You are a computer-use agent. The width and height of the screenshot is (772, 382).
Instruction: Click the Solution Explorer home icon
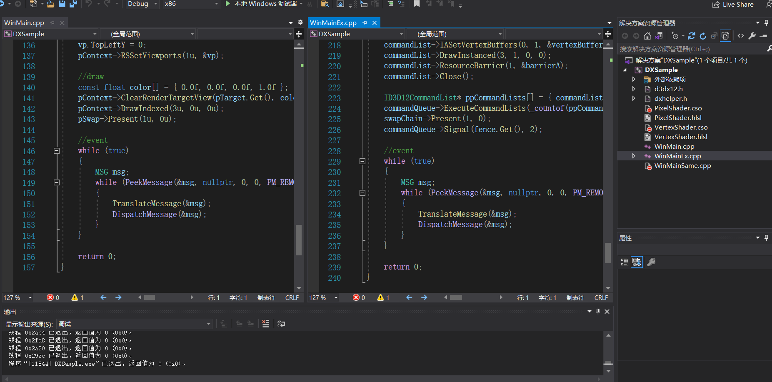[647, 36]
